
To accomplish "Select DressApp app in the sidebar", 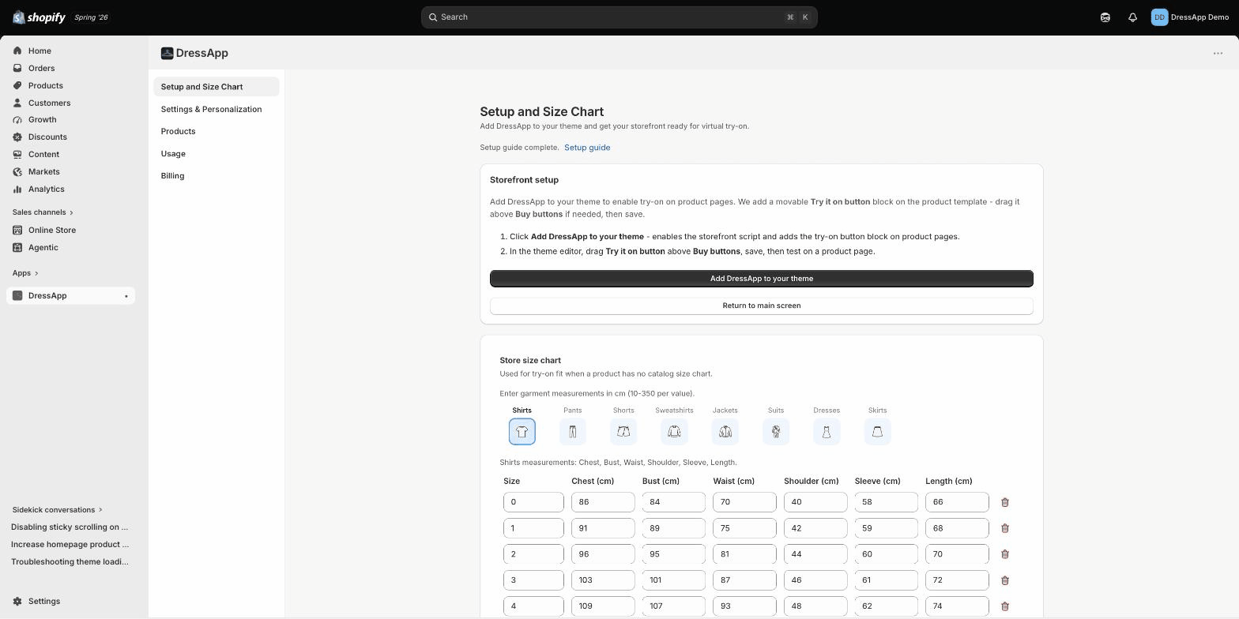I will pyautogui.click(x=70, y=296).
